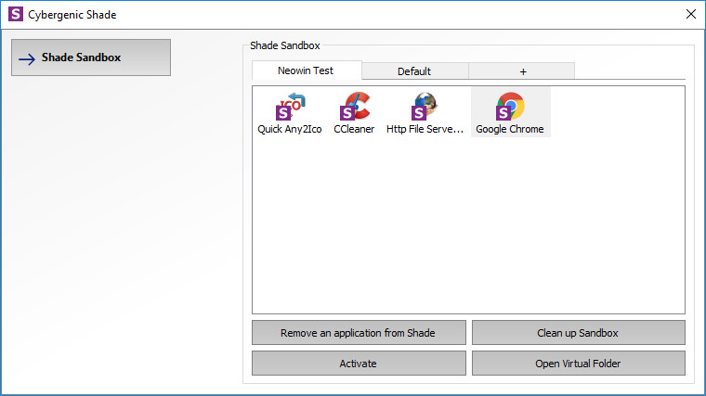Close the Cybergenic Shade window
This screenshot has width=706, height=396.
coord(690,14)
